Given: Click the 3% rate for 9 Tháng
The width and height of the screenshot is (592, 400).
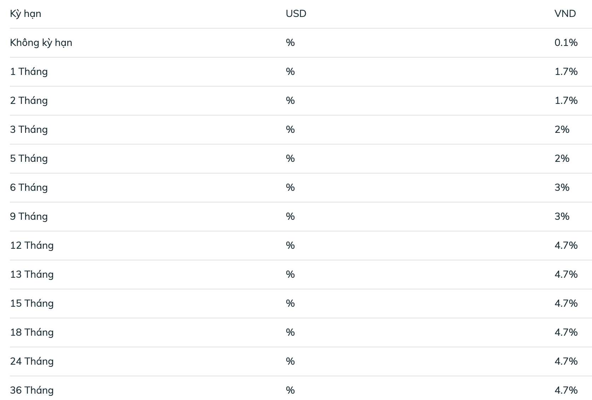Looking at the screenshot, I should 562,217.
